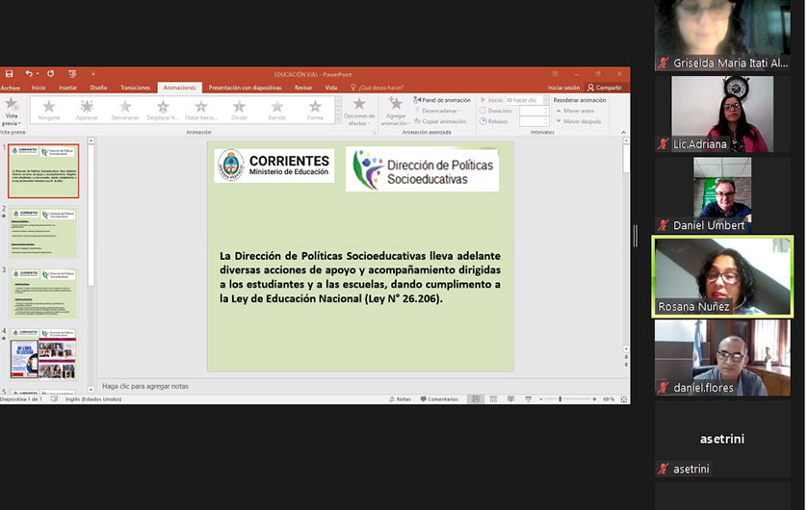Click the zoom slider handle

coord(560,399)
